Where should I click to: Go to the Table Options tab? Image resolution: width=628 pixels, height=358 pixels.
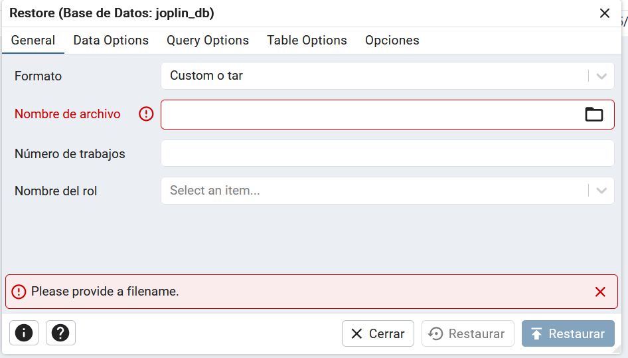pyautogui.click(x=307, y=41)
